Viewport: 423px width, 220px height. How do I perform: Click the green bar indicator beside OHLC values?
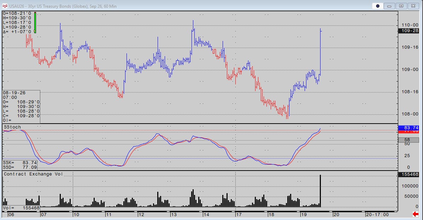point(35,23)
